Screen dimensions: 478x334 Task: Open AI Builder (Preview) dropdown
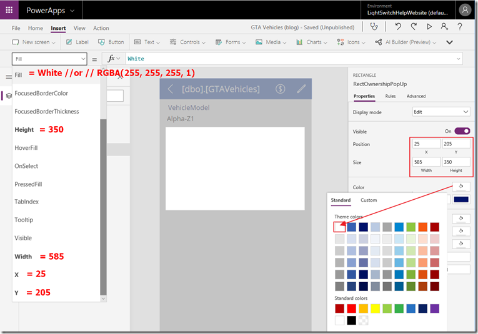click(406, 42)
